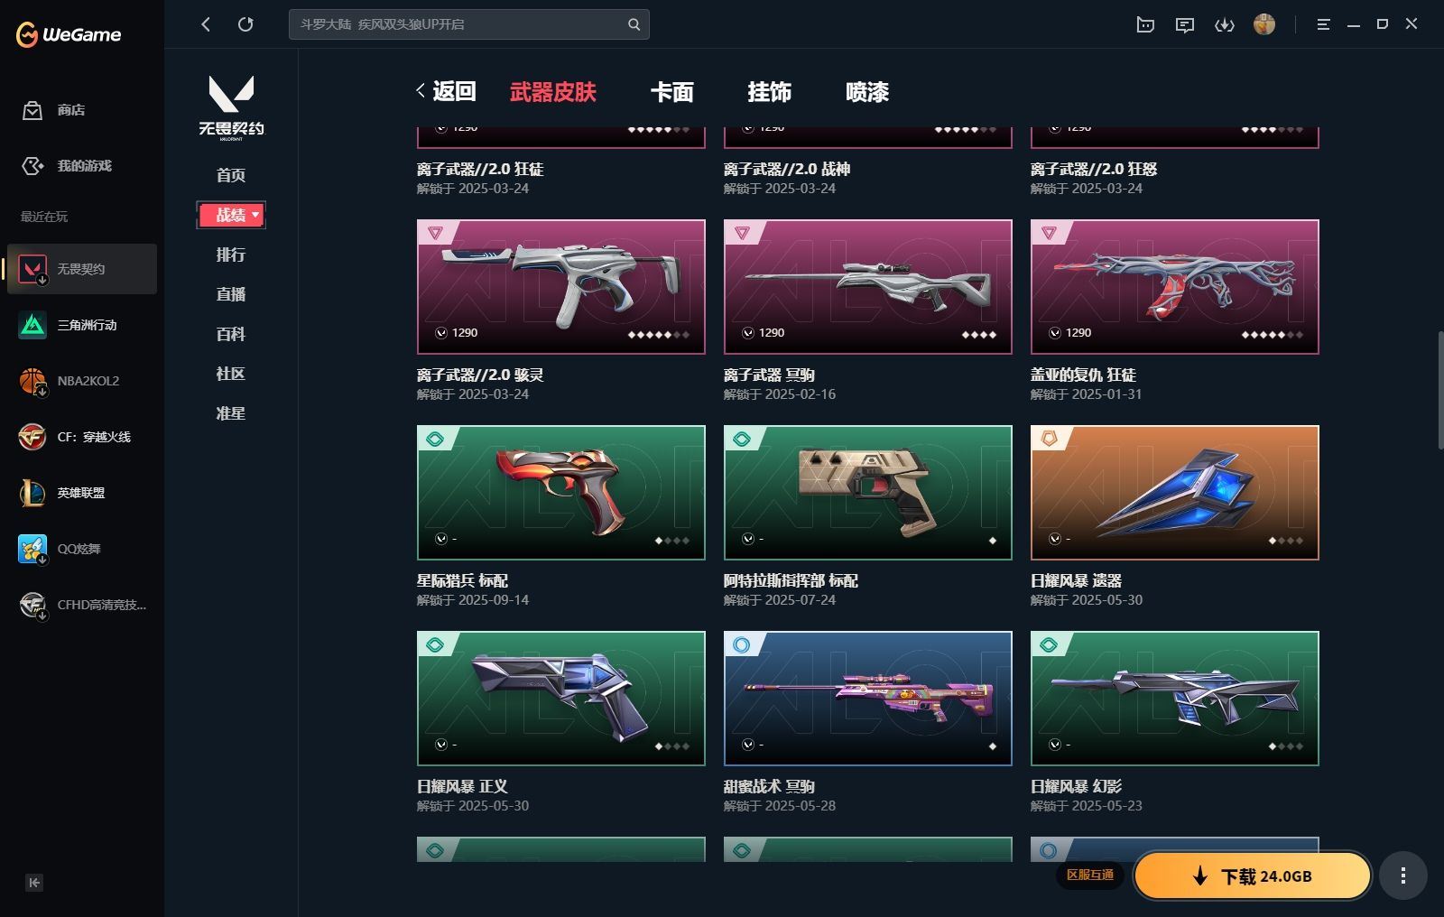Open the messages chat icon
Screen dimensions: 1444x917
pos(1185,24)
